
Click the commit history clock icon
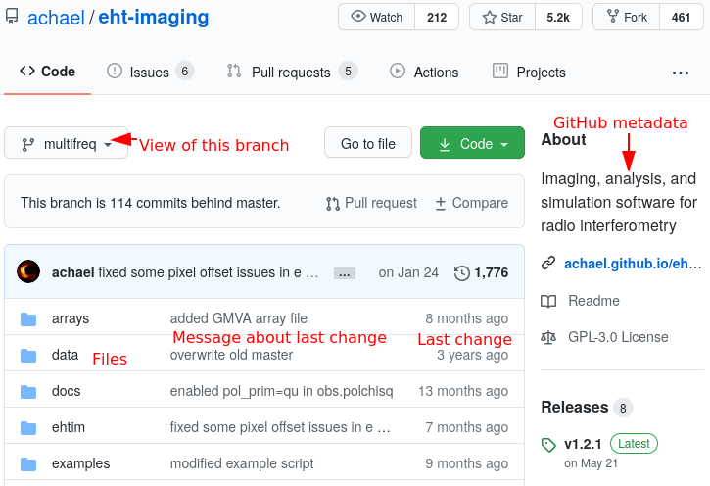click(x=462, y=273)
